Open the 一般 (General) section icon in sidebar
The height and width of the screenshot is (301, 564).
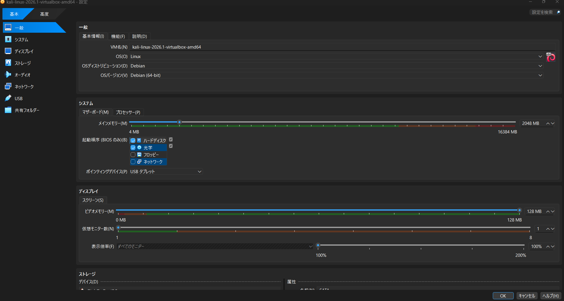click(x=8, y=27)
